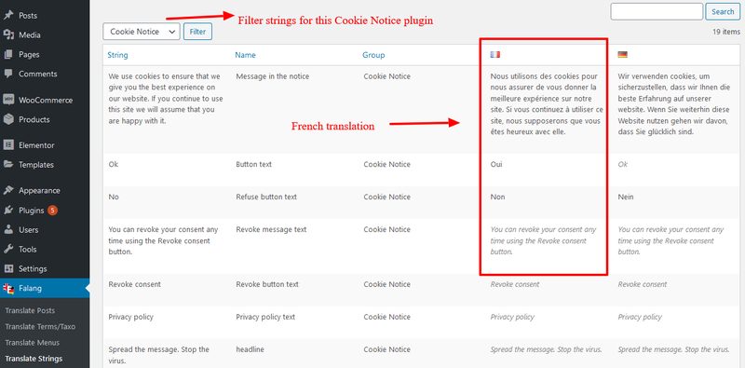Open the Cookie Notice group dropdown
The image size is (745, 368).
[x=142, y=32]
